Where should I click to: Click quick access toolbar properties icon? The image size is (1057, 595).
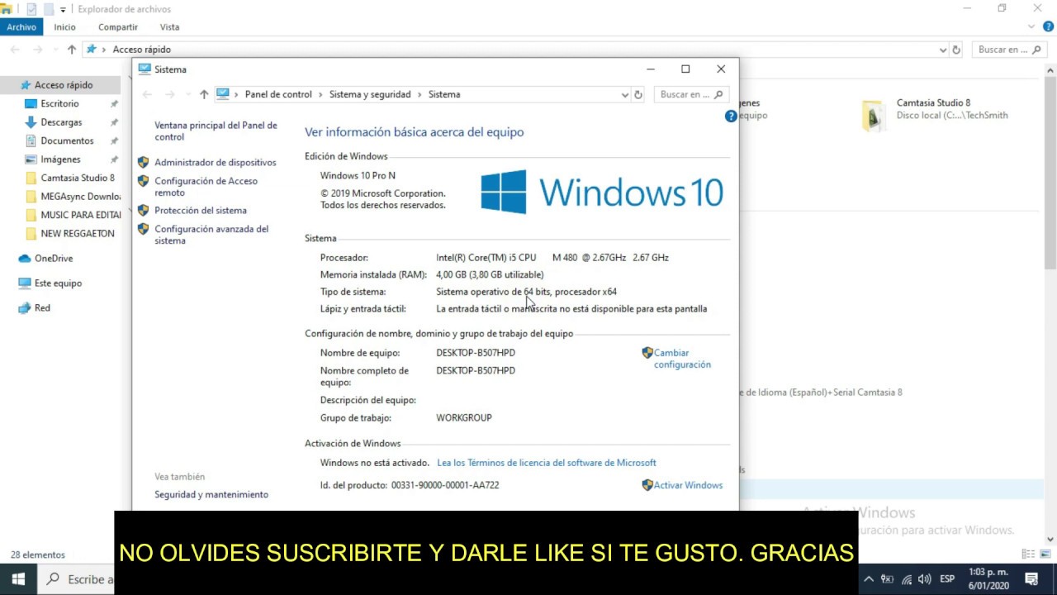pyautogui.click(x=31, y=9)
